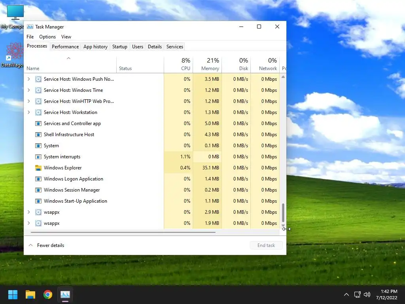
Task: Sort by the Memory column header
Action: 207,65
